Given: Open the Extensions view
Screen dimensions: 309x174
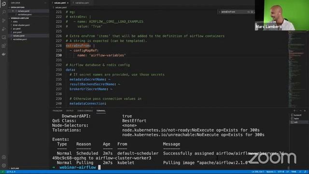Looking at the screenshot, I should pos(4,46).
